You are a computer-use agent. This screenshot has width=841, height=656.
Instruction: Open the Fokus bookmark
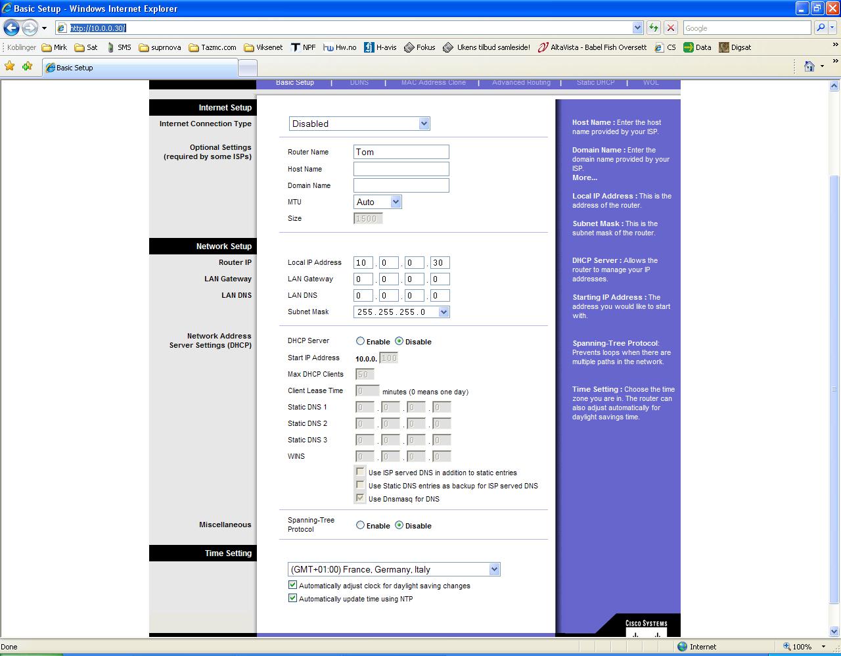click(x=419, y=47)
